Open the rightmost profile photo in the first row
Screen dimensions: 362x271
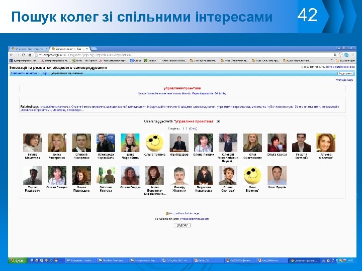[x=326, y=143]
